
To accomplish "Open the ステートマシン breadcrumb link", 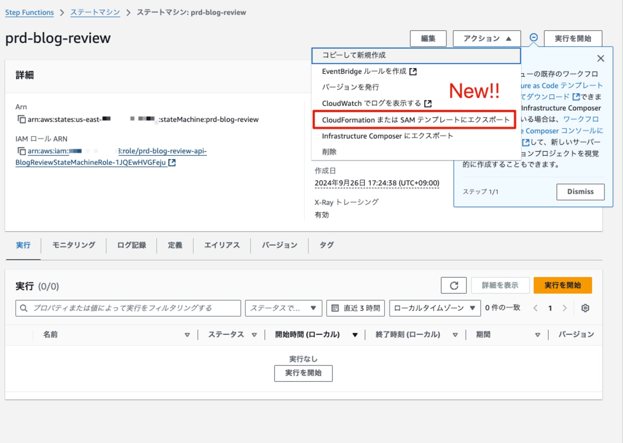I will (x=95, y=12).
